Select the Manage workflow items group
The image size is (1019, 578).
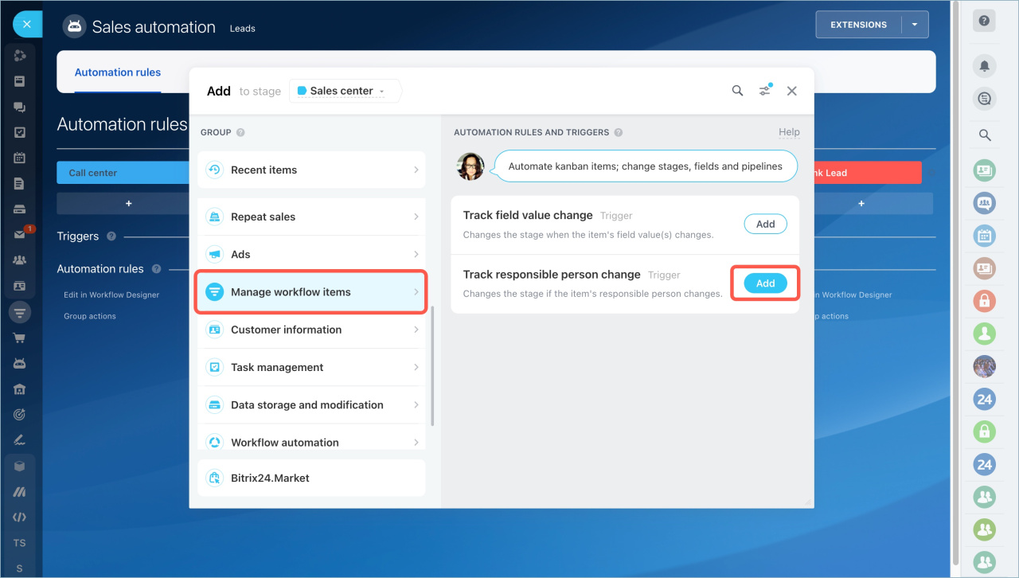point(312,292)
